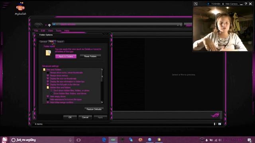Screen dimensions: 255x143
Task: Click the magnifier icon in webcam window
Action: (x=196, y=4)
